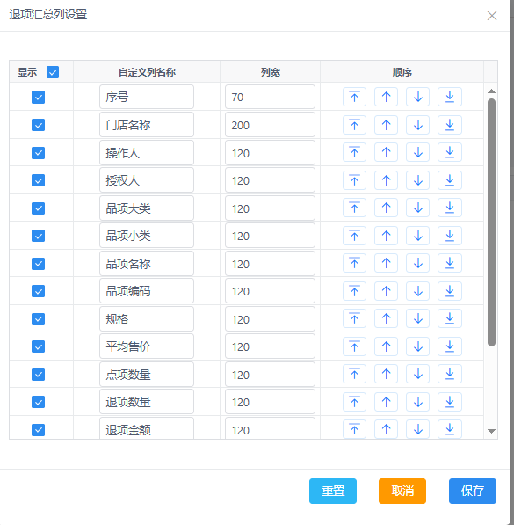The image size is (514, 525).
Task: Move 门店名称 row up one position
Action: [x=387, y=125]
